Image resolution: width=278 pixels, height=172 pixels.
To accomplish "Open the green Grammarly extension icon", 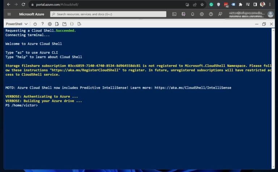I will [211, 5].
